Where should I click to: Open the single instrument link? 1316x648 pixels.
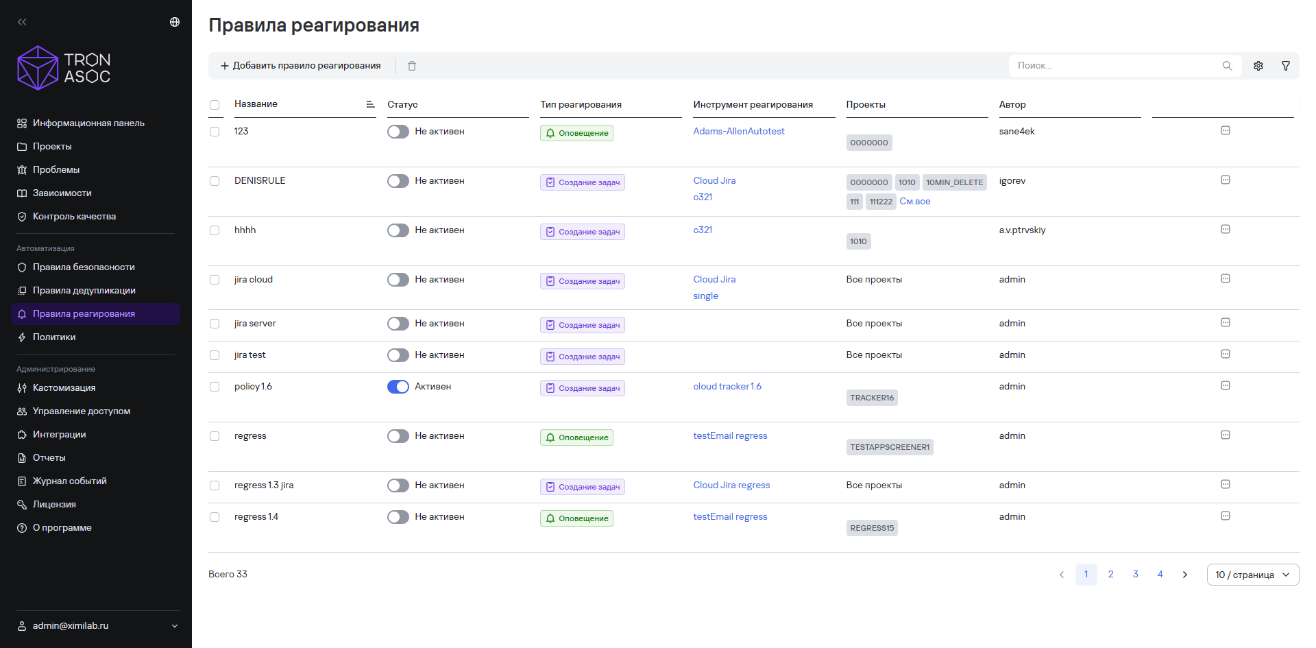pos(706,296)
